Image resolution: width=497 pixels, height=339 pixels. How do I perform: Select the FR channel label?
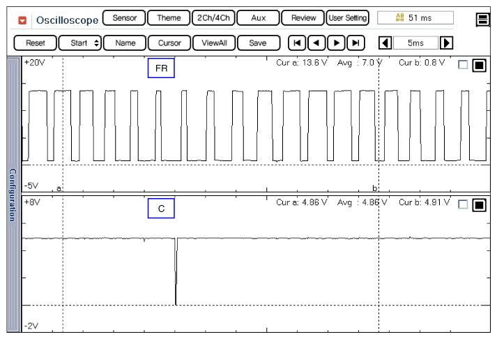(160, 69)
